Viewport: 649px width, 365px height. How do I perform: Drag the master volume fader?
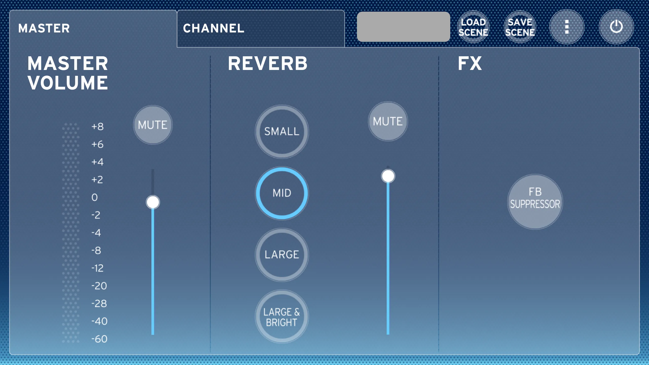coord(153,202)
